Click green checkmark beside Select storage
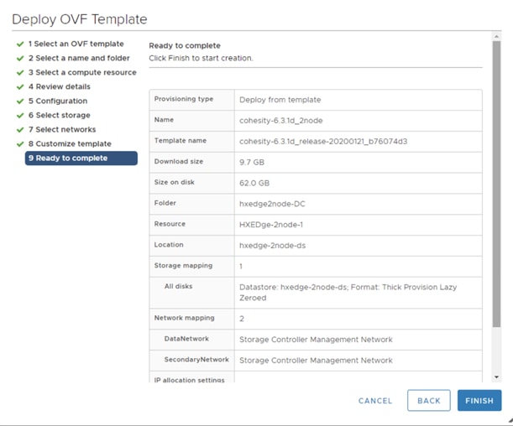This screenshot has width=513, height=426. pos(20,116)
